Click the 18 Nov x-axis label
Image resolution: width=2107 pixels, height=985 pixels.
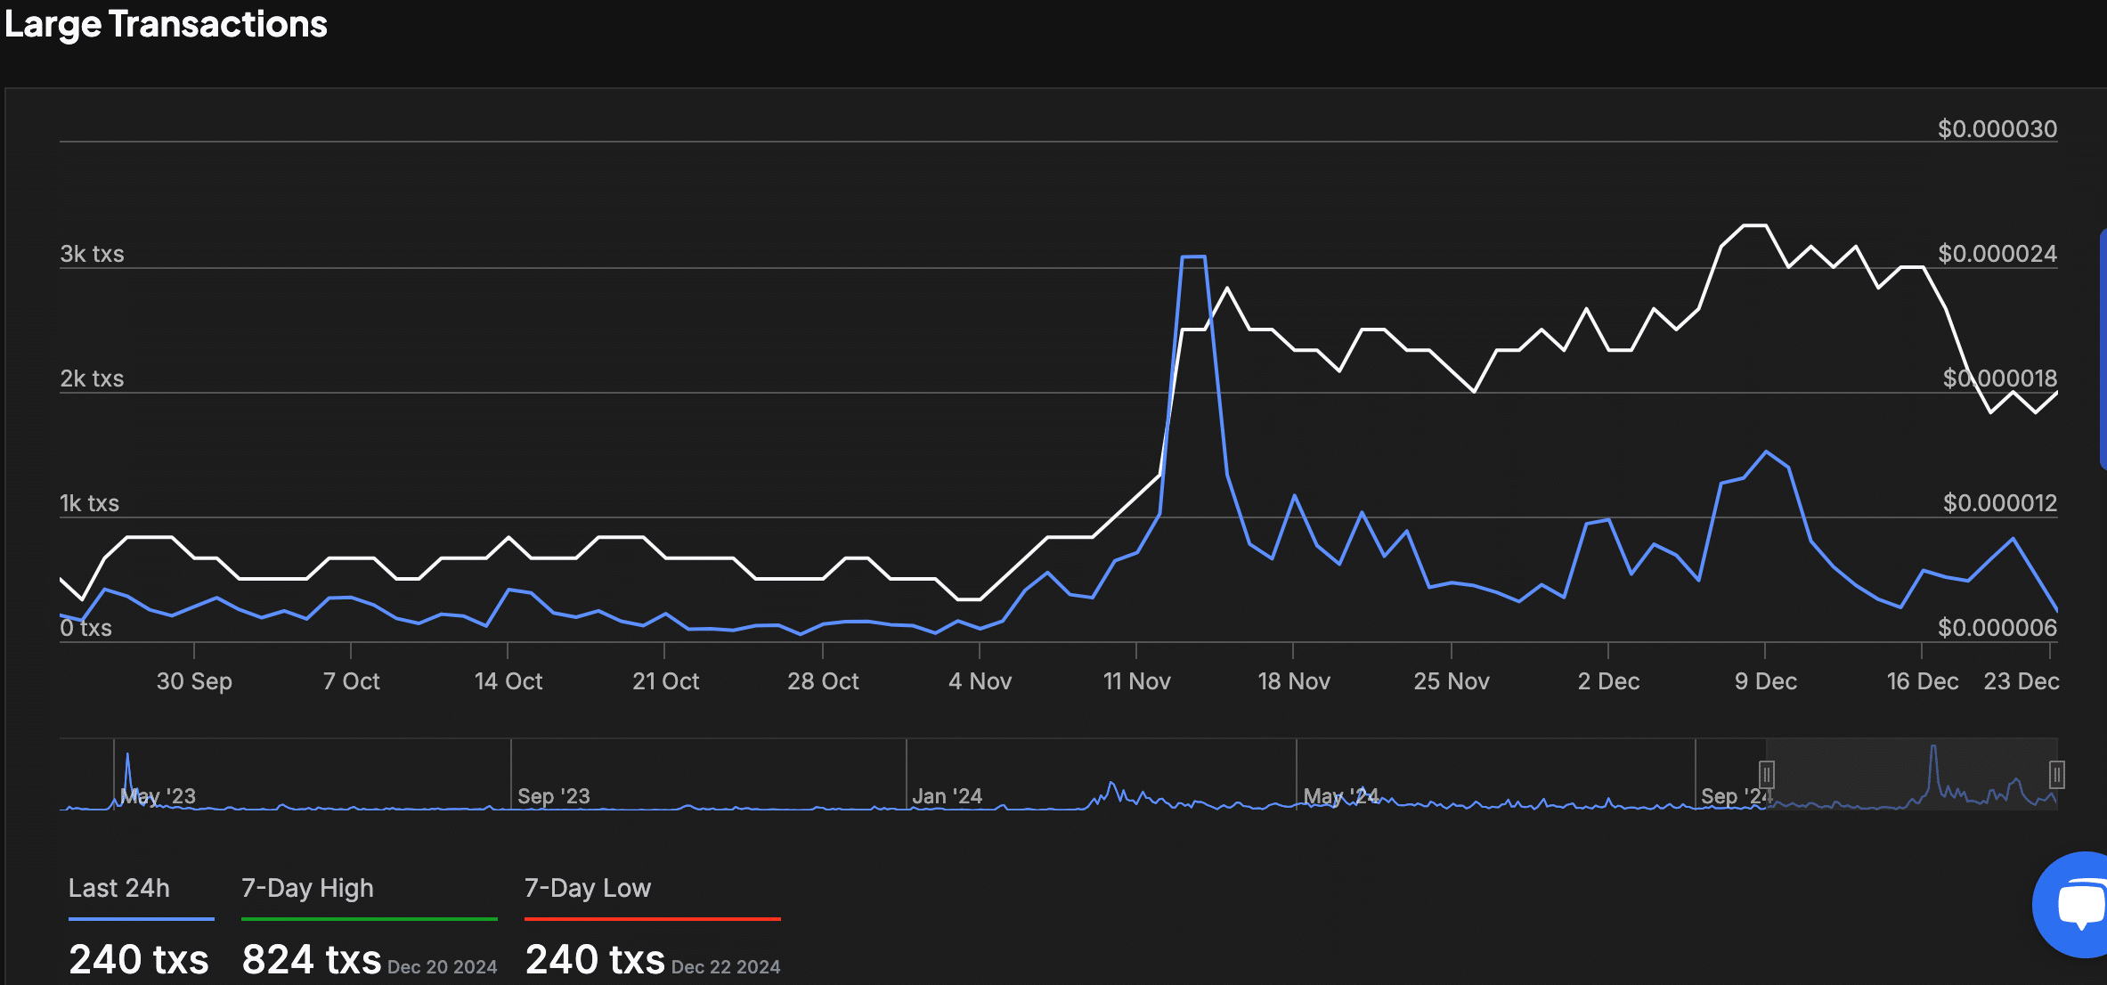pyautogui.click(x=1293, y=681)
